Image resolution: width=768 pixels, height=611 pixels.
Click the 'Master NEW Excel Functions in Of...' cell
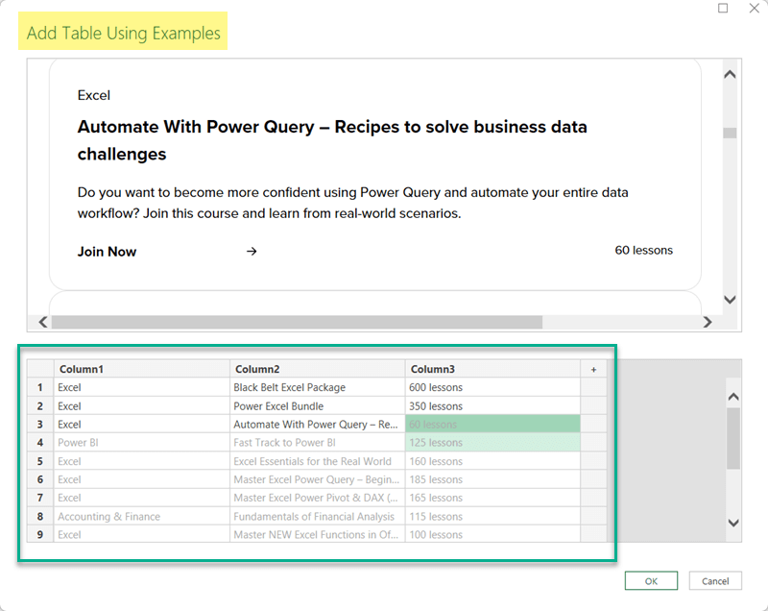click(318, 534)
